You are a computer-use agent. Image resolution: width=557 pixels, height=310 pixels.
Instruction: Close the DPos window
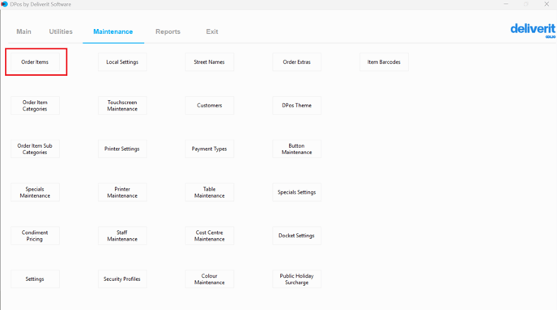coord(546,4)
